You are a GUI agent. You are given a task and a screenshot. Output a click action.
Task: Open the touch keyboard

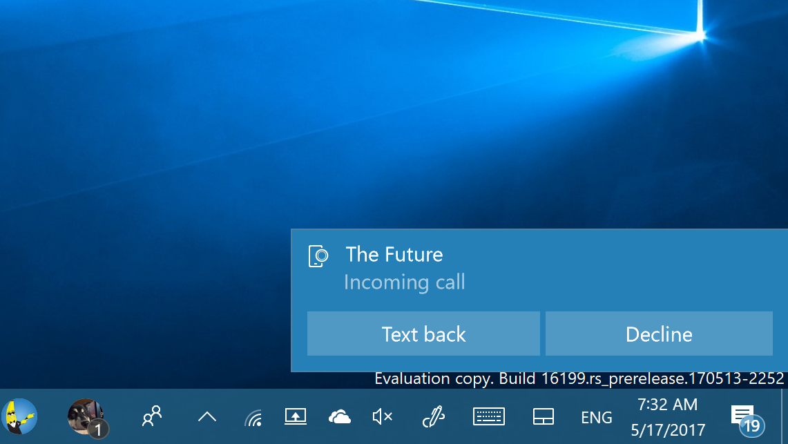point(488,416)
